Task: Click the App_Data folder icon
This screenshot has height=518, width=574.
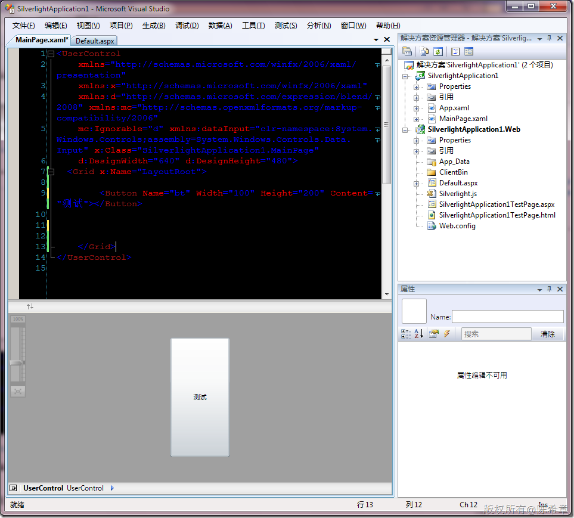Action: (x=432, y=162)
